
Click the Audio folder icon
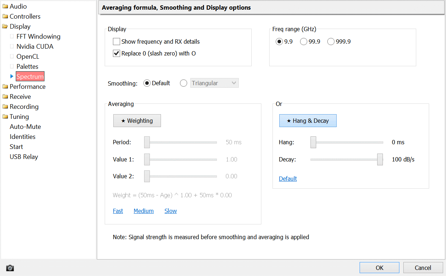point(5,6)
